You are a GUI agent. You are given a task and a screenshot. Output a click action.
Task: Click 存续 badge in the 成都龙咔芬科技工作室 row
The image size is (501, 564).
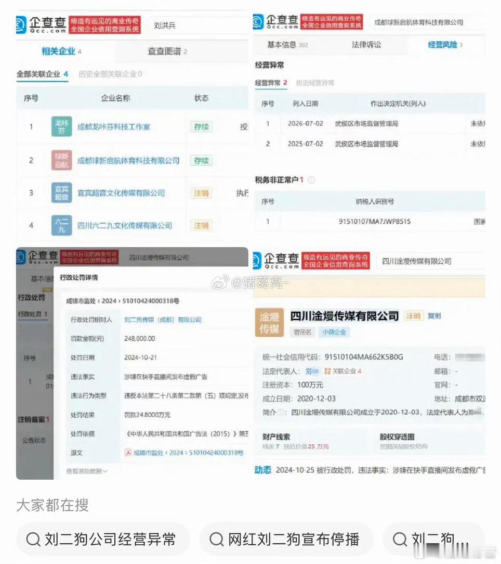click(201, 126)
